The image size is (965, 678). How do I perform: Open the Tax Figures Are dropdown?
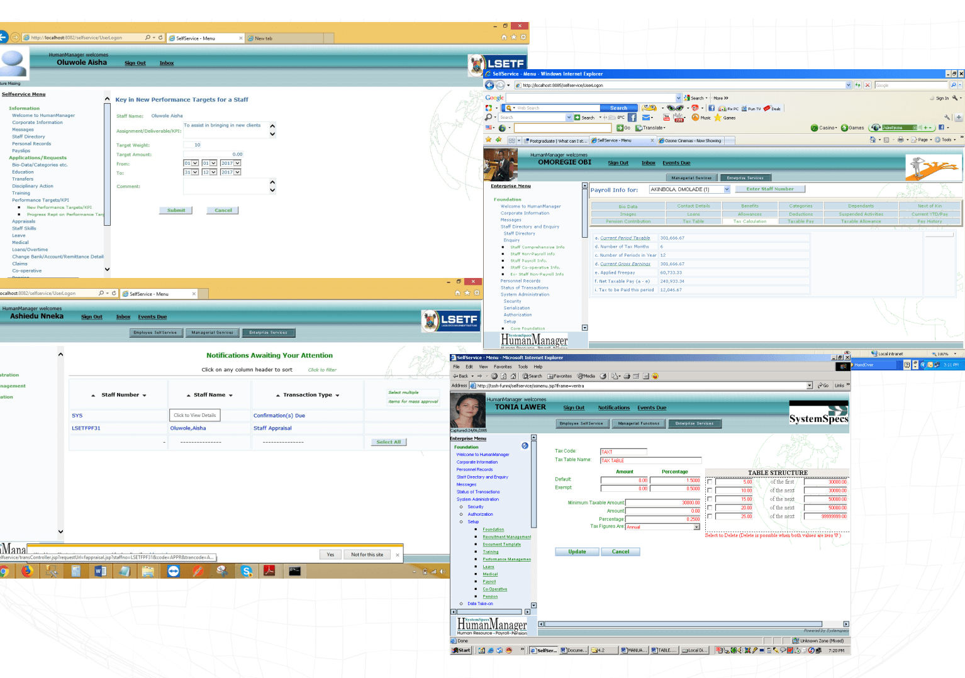click(x=696, y=527)
